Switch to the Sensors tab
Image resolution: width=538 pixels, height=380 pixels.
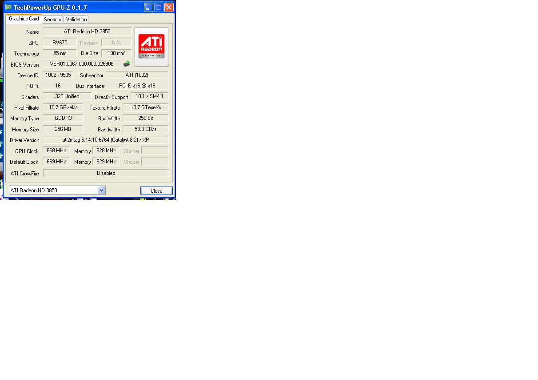pos(52,20)
